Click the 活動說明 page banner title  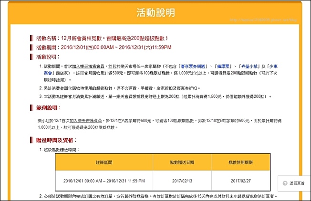155,13
